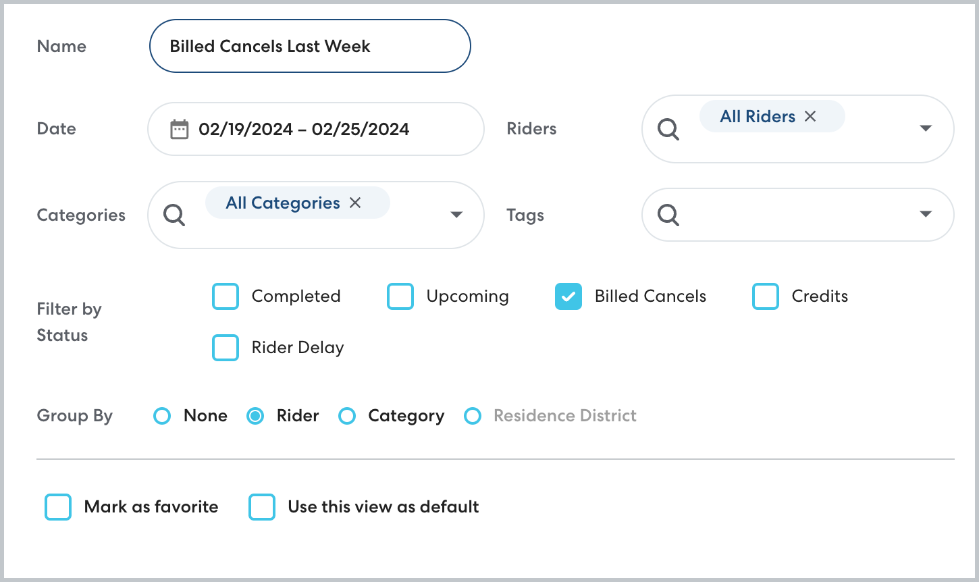Image resolution: width=979 pixels, height=582 pixels.
Task: Expand the Riders dropdown arrow
Action: (x=926, y=128)
